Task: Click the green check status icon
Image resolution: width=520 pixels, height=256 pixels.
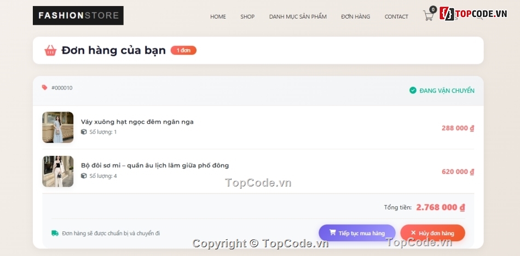Action: tap(413, 90)
